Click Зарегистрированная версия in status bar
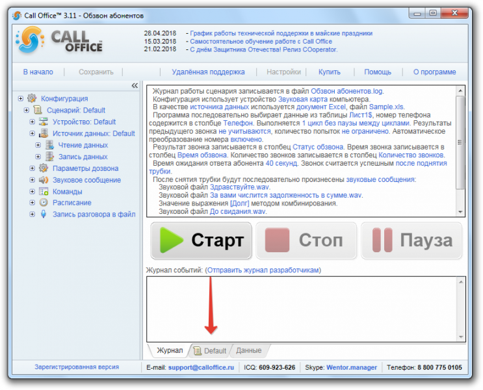483x390 pixels. 77,367
